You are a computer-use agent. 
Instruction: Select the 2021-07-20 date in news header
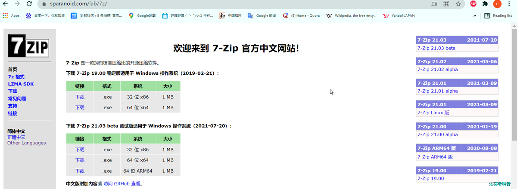482,40
